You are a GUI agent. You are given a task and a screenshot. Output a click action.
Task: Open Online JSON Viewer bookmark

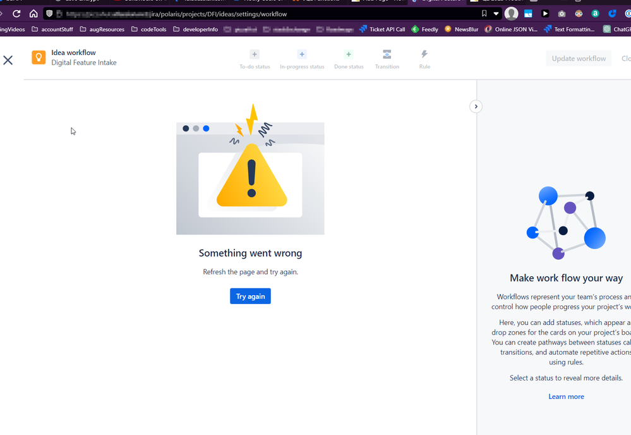tap(511, 29)
